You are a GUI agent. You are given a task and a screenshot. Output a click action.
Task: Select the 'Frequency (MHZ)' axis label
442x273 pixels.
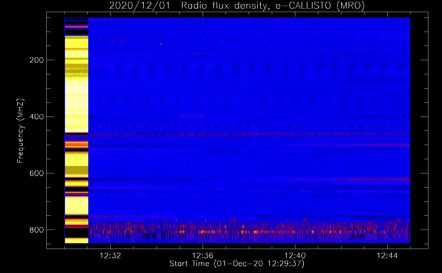(x=20, y=131)
